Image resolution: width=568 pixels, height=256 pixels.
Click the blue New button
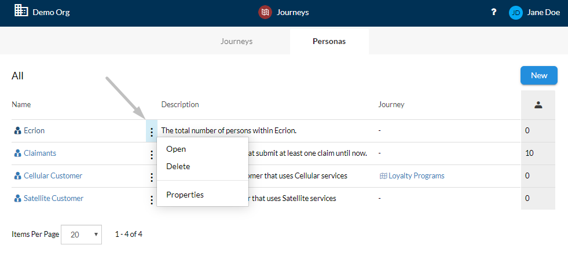pos(538,75)
